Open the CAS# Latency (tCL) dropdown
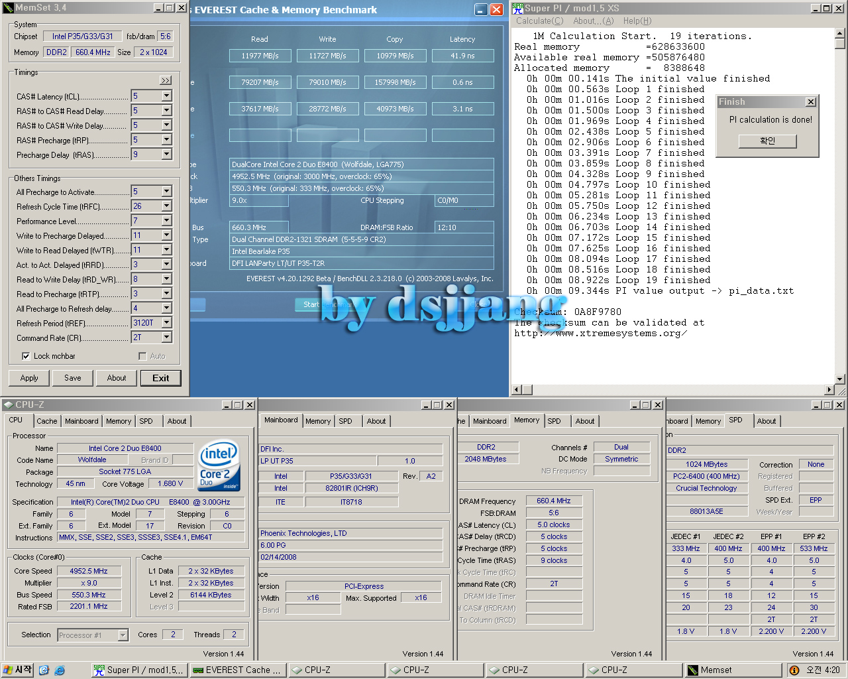This screenshot has height=679, width=848. [166, 96]
